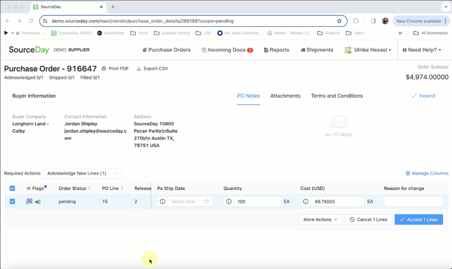The height and width of the screenshot is (269, 452).
Task: Open Product bookmark folder
Action: [x=328, y=33]
